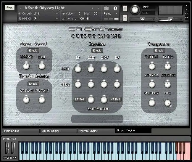Enable the Stereo Control section
The height and width of the screenshot is (162, 192).
(33, 50)
